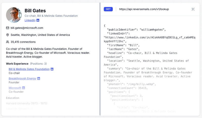Click the Work Experience section heading
The width and height of the screenshot is (202, 118).
click(x=17, y=64)
